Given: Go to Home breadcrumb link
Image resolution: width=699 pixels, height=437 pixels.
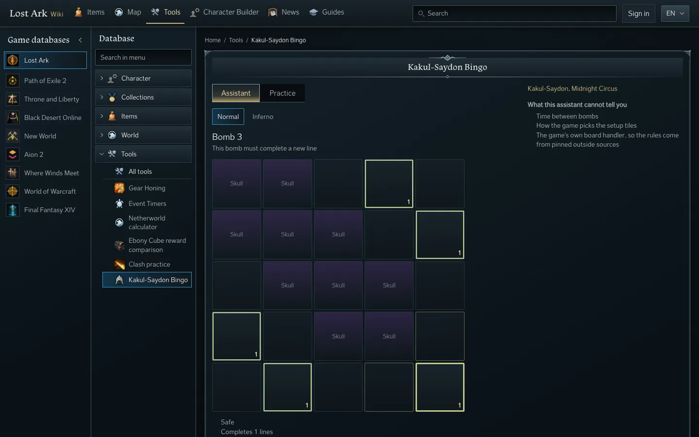Looking at the screenshot, I should coord(213,40).
